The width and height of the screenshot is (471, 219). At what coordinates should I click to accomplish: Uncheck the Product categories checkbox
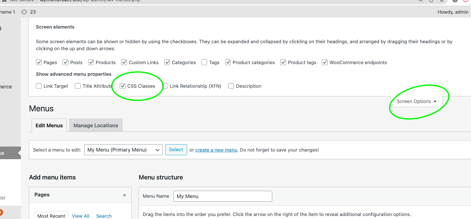(x=228, y=62)
